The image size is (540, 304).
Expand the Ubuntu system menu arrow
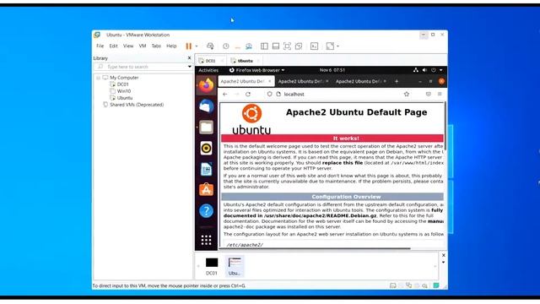(x=440, y=70)
